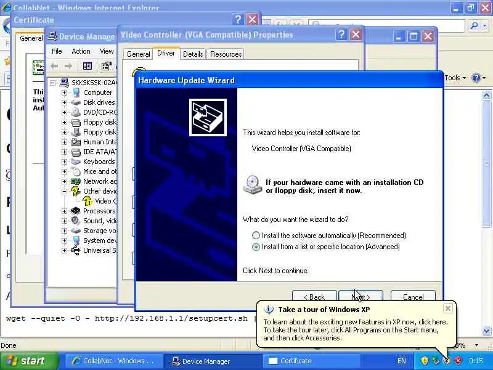Click the EN language indicator in taskbar
Viewport: 493px width, 370px height.
[402, 361]
